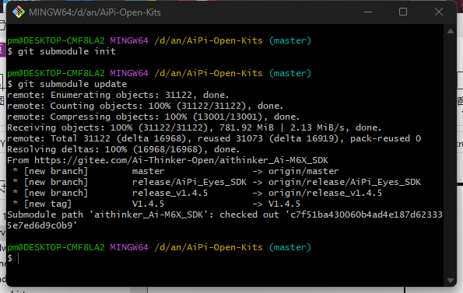Screen dimensions: 463x293
Task: Minimize the MINGW64 terminal window
Action: click(x=368, y=12)
